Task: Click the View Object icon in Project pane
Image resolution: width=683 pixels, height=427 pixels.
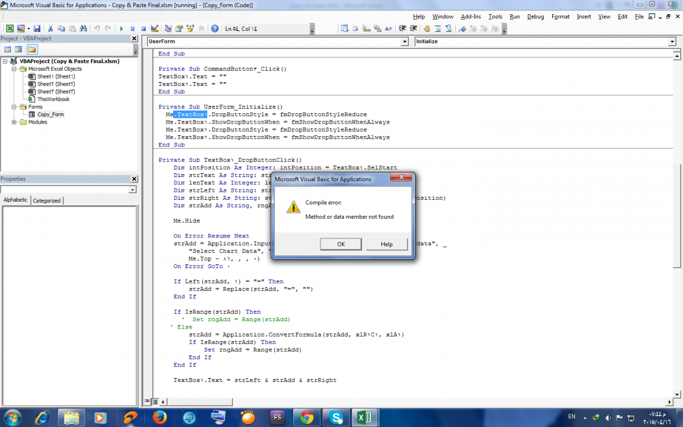Action: [19, 50]
